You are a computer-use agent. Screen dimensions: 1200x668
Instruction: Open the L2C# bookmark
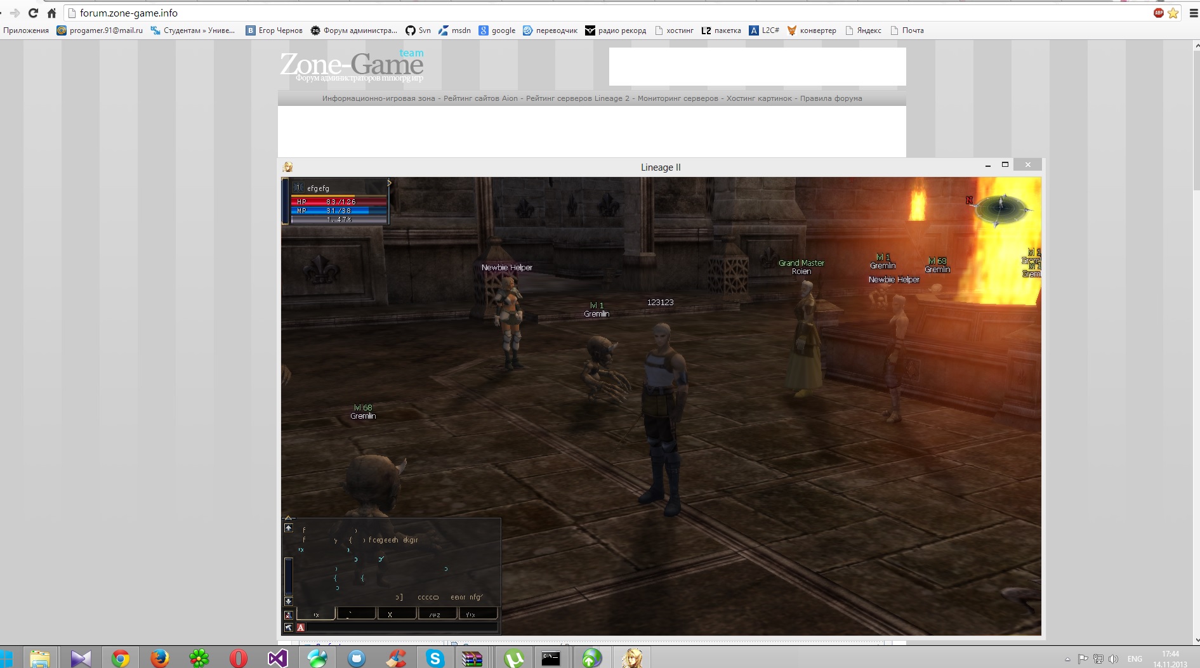pos(764,30)
